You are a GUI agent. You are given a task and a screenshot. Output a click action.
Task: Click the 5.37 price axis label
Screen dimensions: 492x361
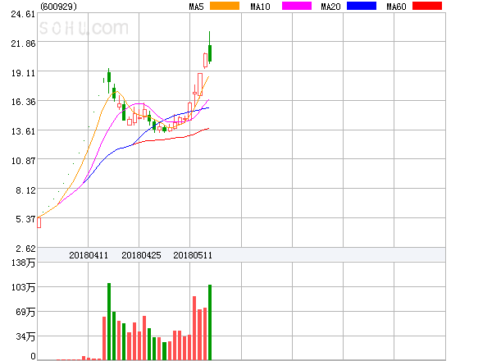coord(25,219)
